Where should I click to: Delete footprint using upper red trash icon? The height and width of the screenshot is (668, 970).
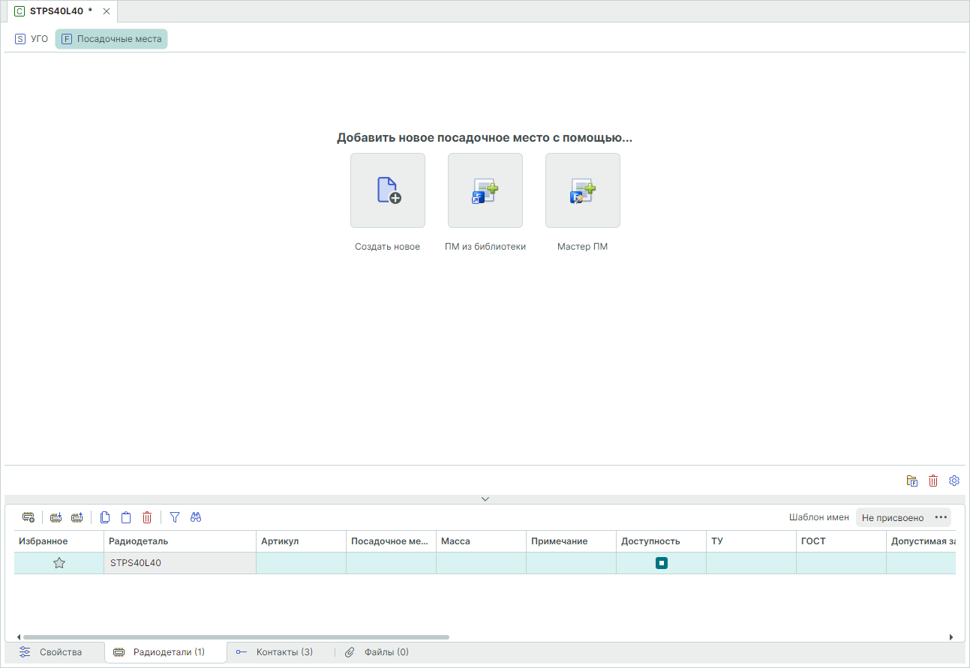[x=933, y=481]
